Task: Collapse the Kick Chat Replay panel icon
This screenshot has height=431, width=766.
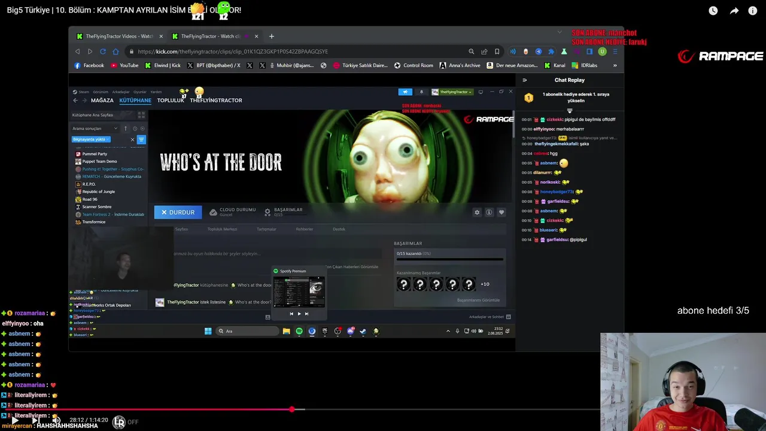Action: (x=525, y=80)
